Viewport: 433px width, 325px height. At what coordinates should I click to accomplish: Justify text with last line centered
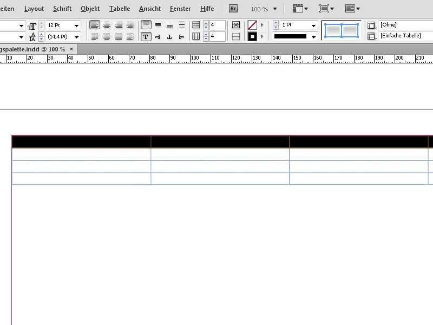pyautogui.click(x=107, y=36)
